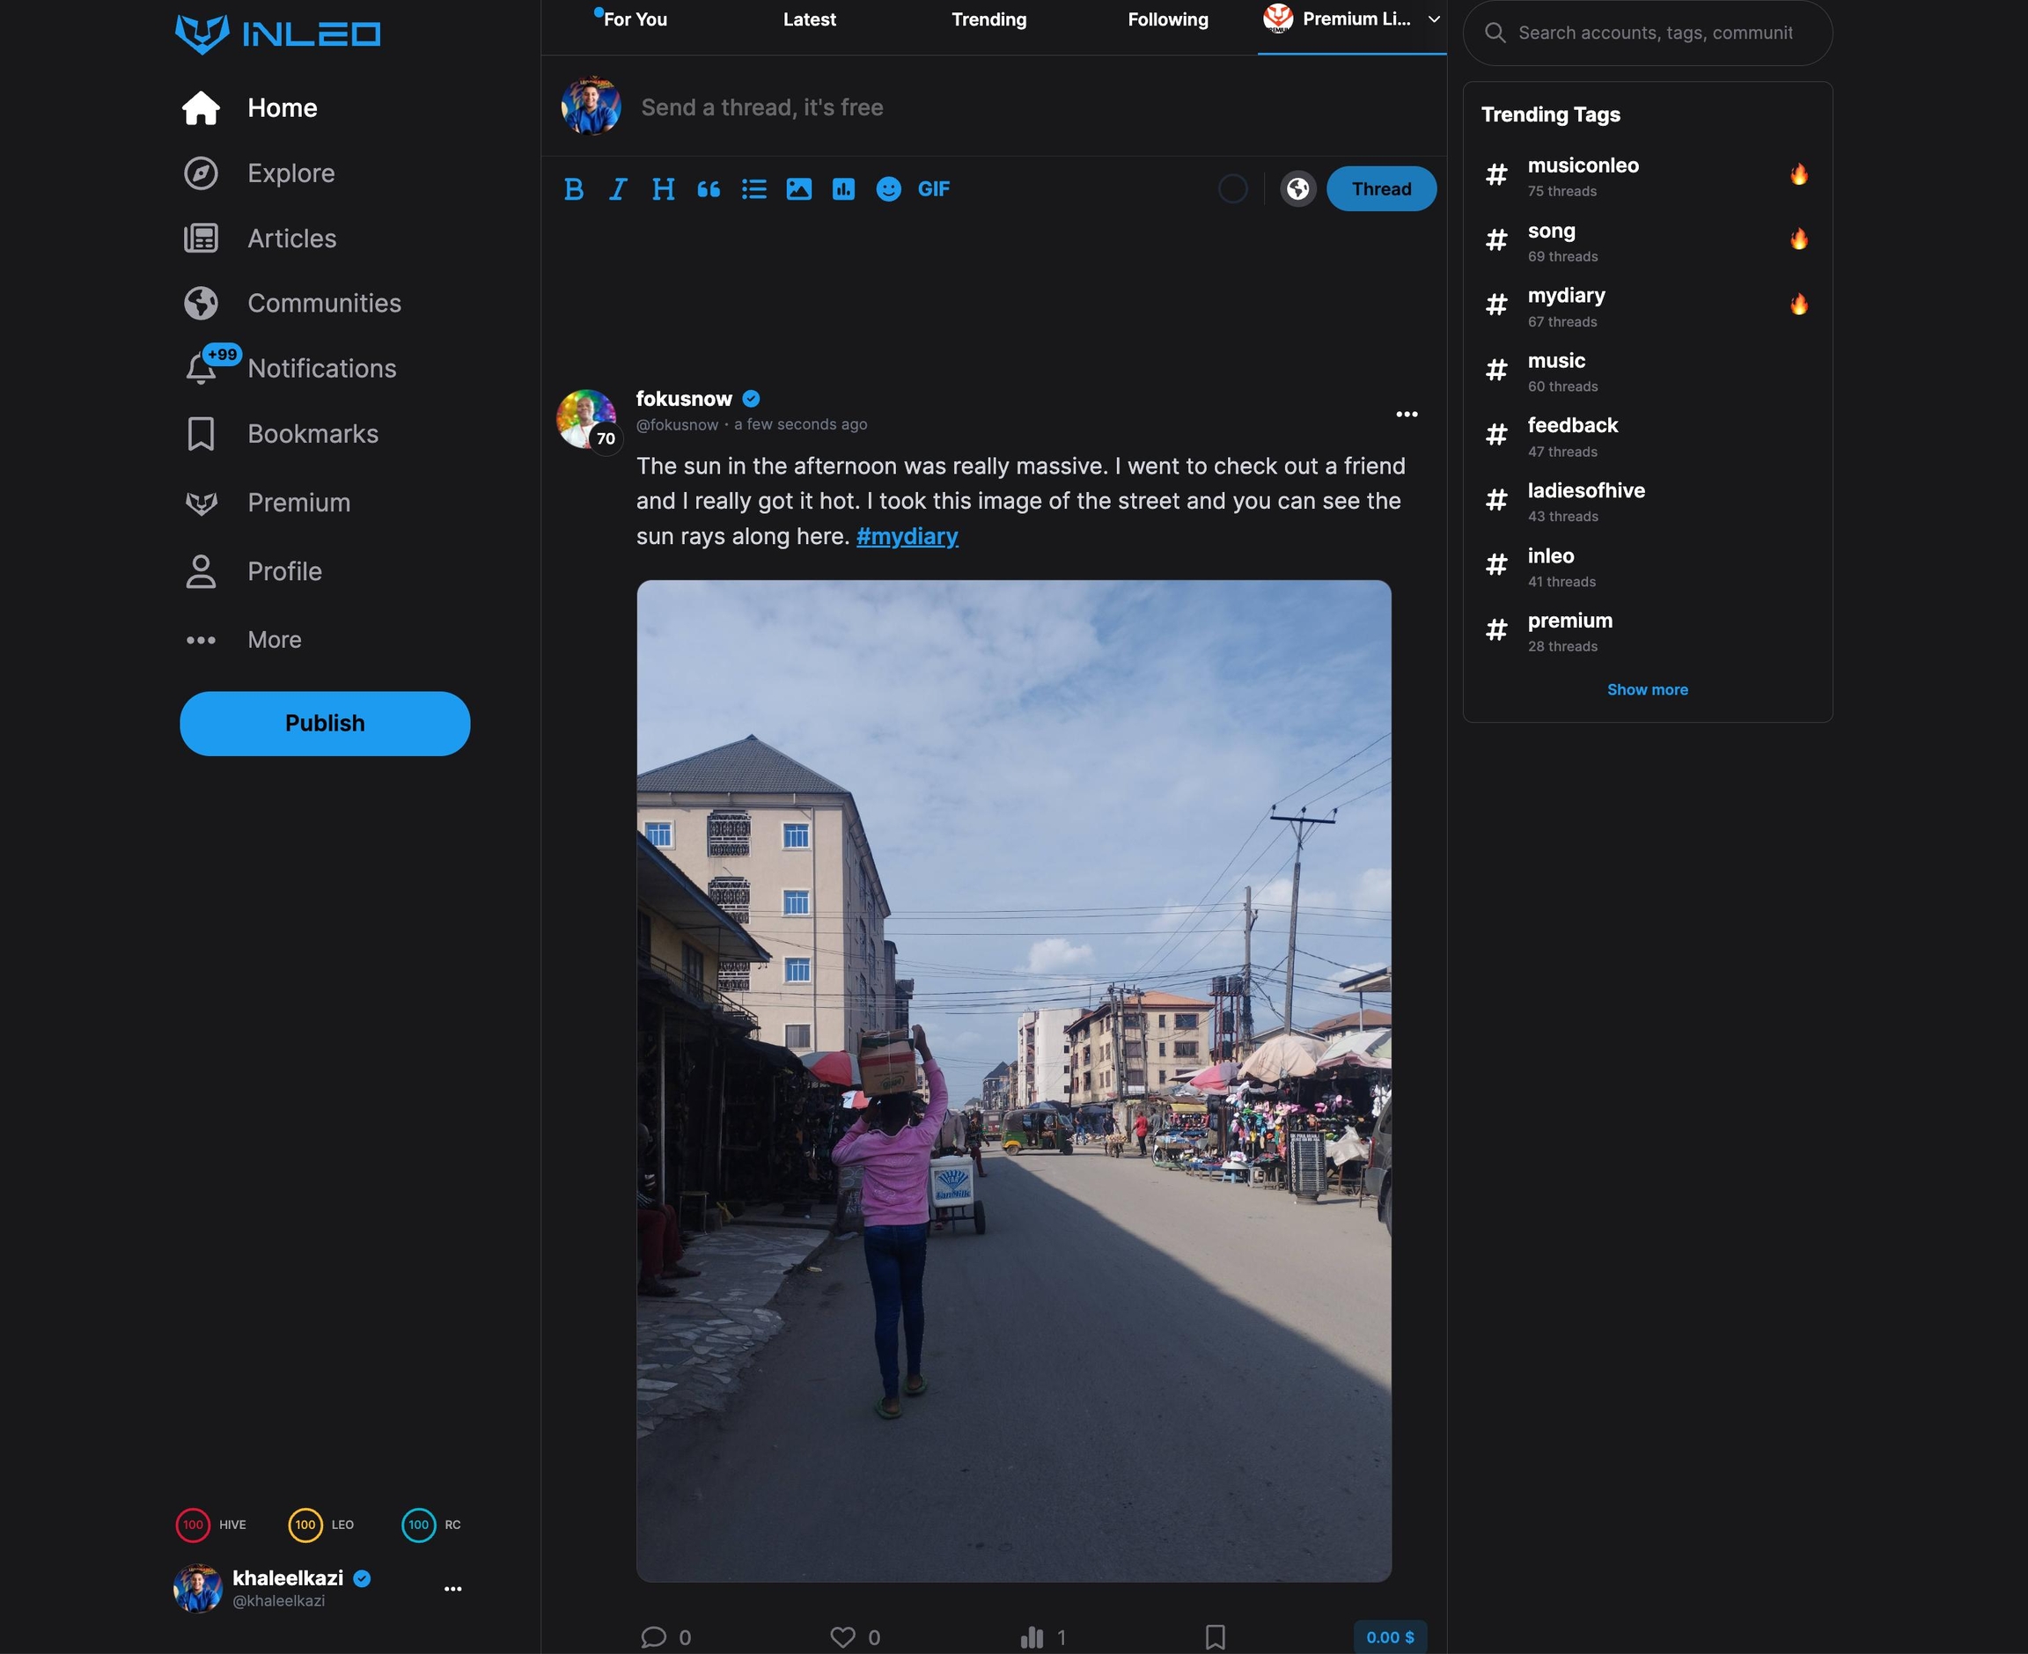Bookmark fokusnow's thread
Image resolution: width=2028 pixels, height=1654 pixels.
[x=1215, y=1637]
